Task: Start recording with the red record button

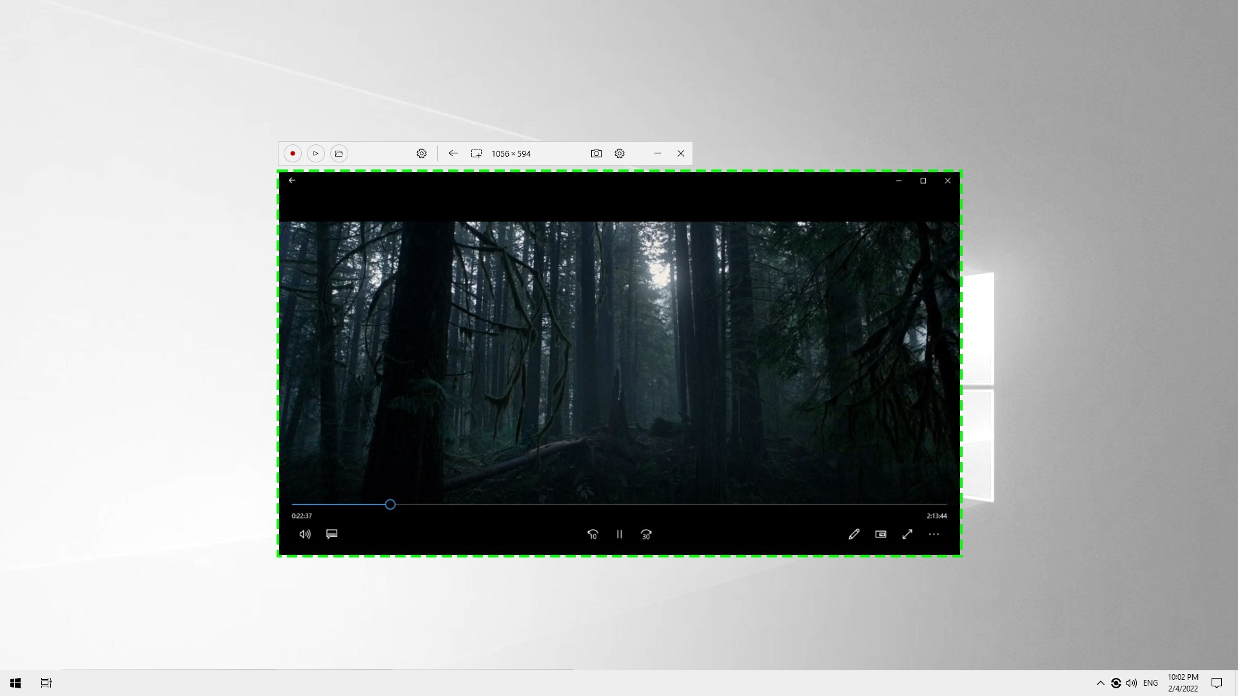Action: pos(292,153)
